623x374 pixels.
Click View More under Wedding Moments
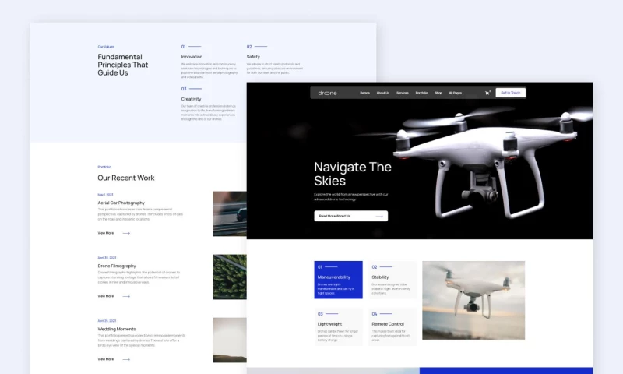click(106, 359)
